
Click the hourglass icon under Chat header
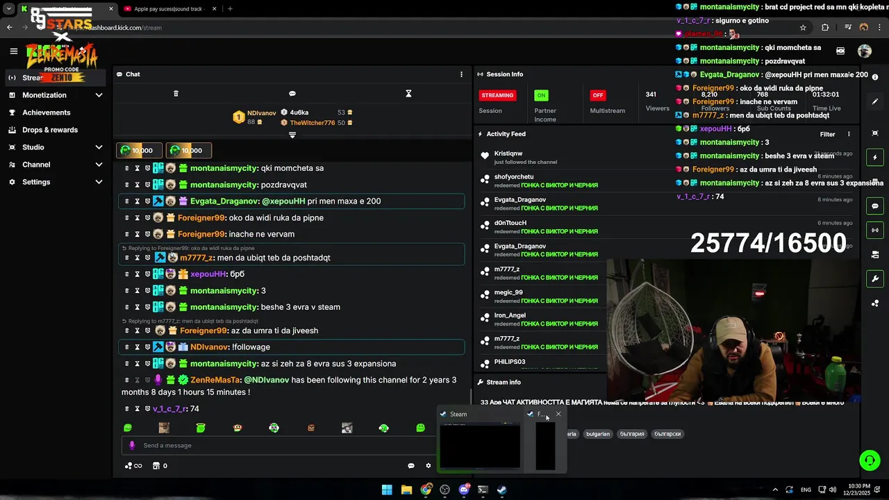click(408, 94)
